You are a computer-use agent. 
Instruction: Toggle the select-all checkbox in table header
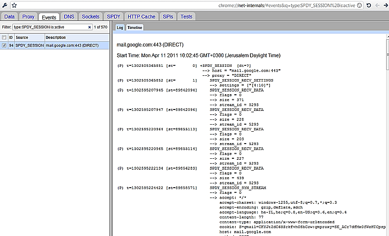pyautogui.click(x=4, y=37)
